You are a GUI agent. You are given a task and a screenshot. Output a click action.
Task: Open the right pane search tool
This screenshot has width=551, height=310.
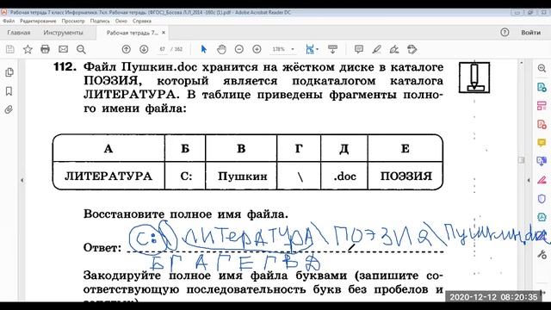click(542, 68)
